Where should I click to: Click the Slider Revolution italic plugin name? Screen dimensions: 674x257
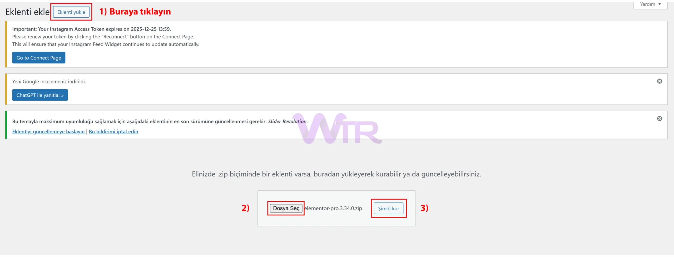[287, 121]
